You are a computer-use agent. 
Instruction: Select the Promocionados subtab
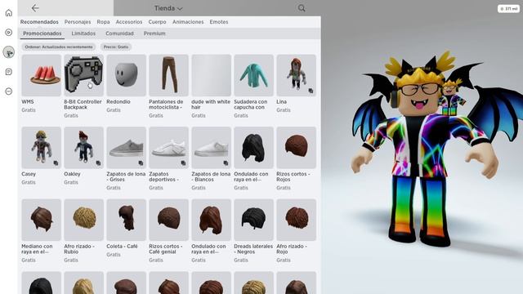[x=42, y=33]
